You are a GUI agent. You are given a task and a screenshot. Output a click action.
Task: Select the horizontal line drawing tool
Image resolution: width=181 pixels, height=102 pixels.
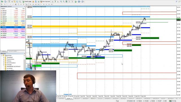10,4
